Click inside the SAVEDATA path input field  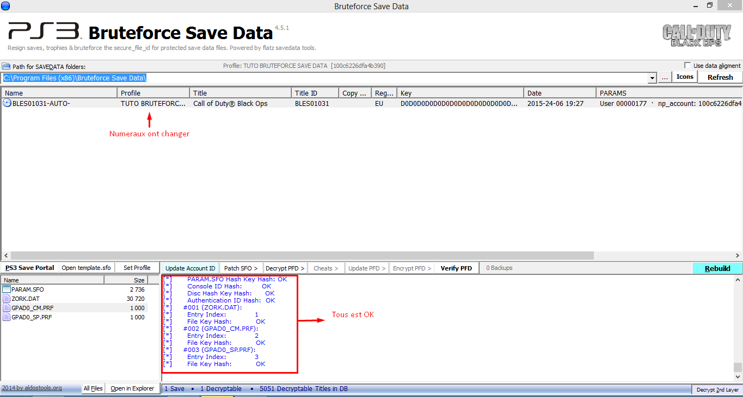pyautogui.click(x=325, y=78)
